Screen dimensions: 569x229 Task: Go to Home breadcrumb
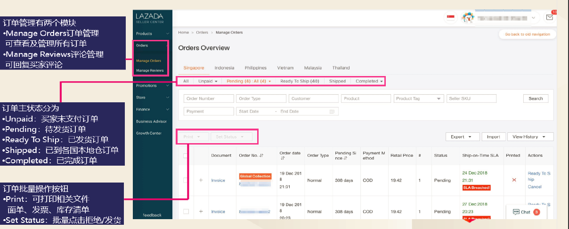coord(183,32)
